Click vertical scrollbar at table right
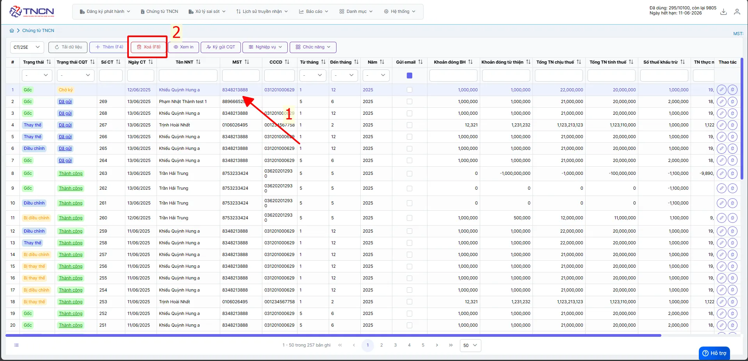The height and width of the screenshot is (361, 748). tap(742, 119)
